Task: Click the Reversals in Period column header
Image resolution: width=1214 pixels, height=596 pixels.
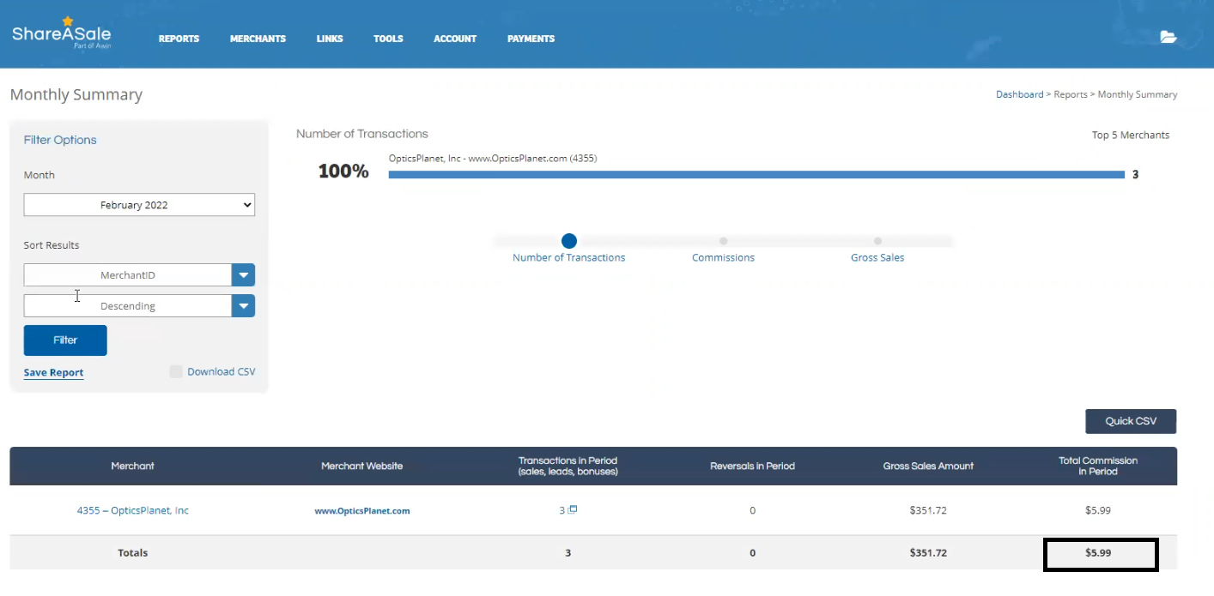Action: coord(752,467)
